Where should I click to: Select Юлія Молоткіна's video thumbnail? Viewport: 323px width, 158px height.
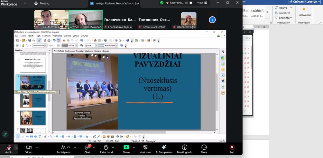coord(51,20)
